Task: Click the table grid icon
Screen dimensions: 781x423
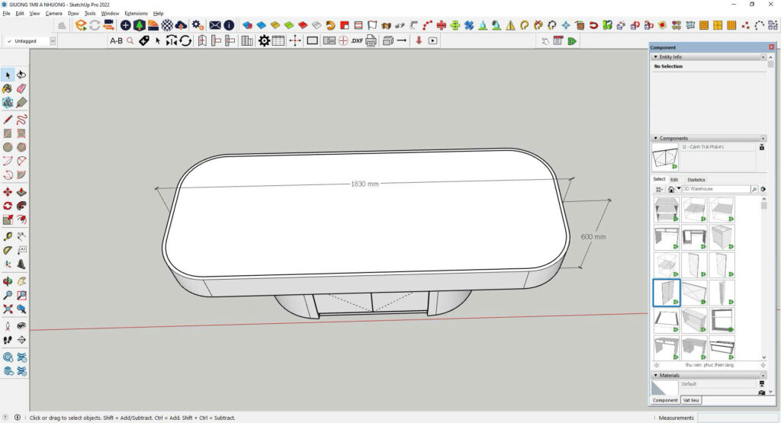Action: click(x=278, y=41)
